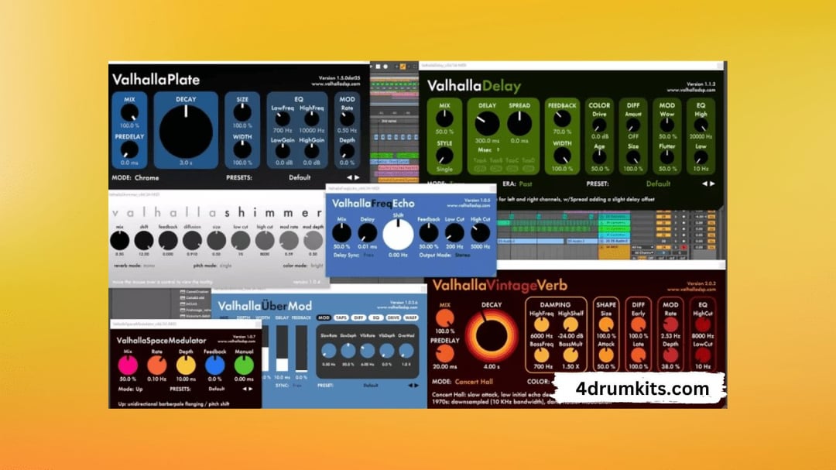Switch to the TAPS tab in ValhallaÜberMod
The width and height of the screenshot is (836, 470).
tap(341, 317)
